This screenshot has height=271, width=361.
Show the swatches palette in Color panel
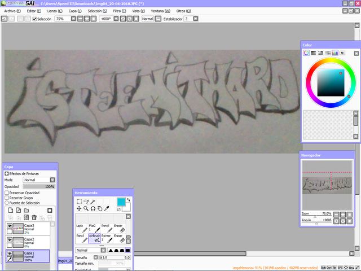(335, 53)
